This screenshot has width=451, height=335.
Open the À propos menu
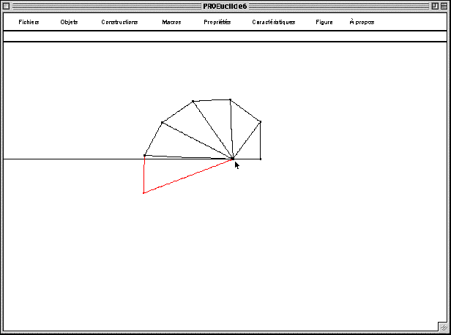coord(362,22)
